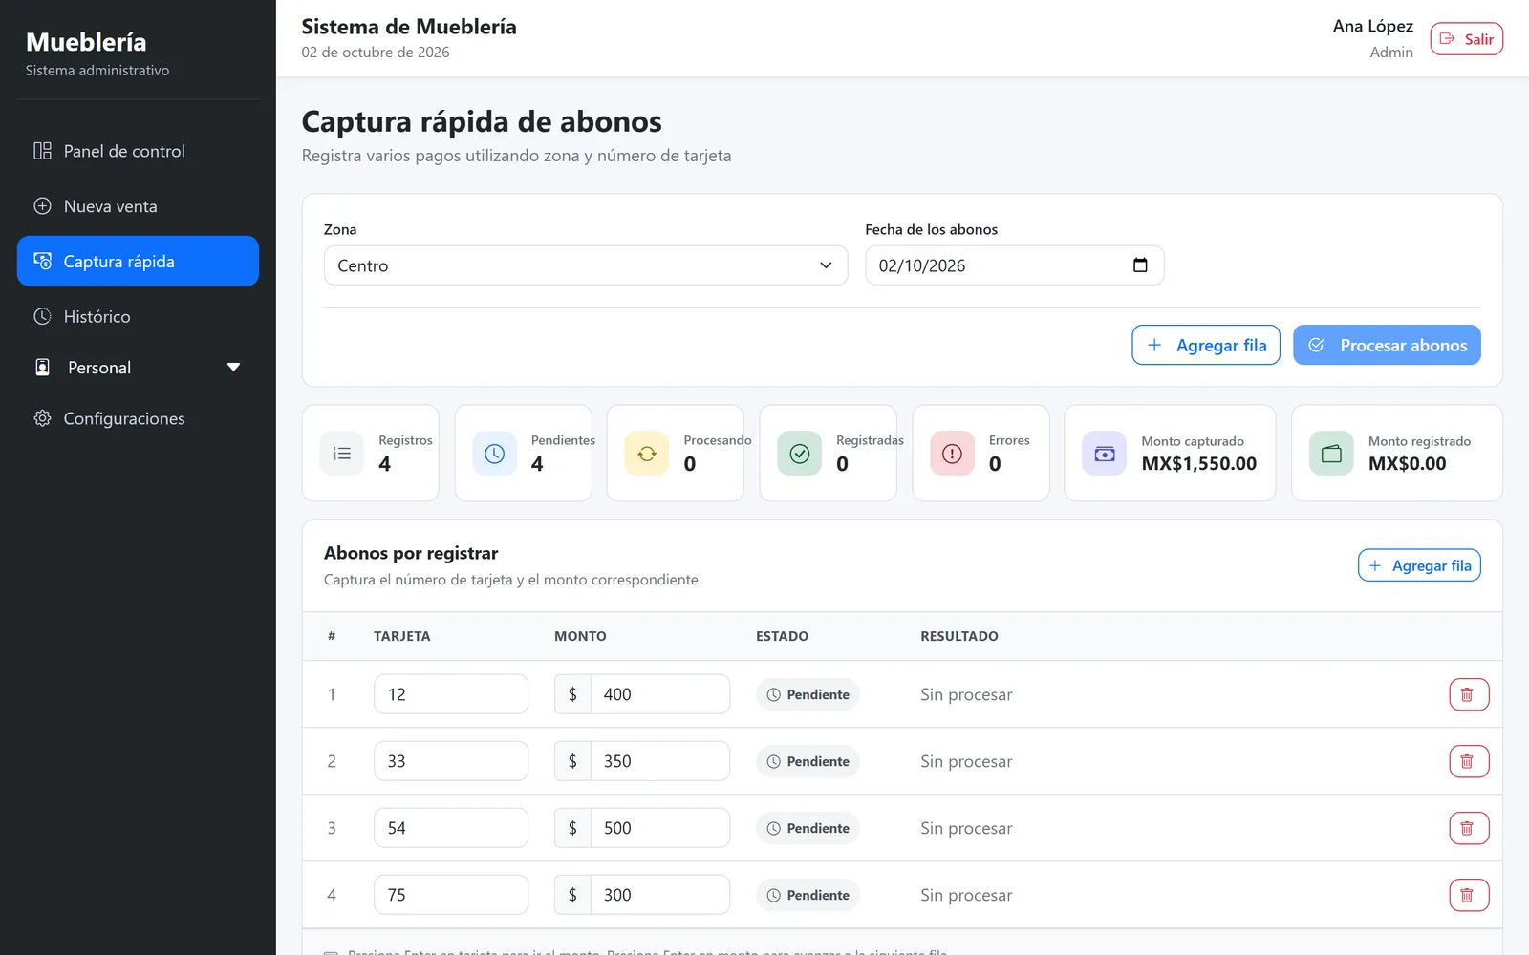Delete the row with tarjeta 12
Viewport: 1529px width, 955px height.
coord(1469,694)
